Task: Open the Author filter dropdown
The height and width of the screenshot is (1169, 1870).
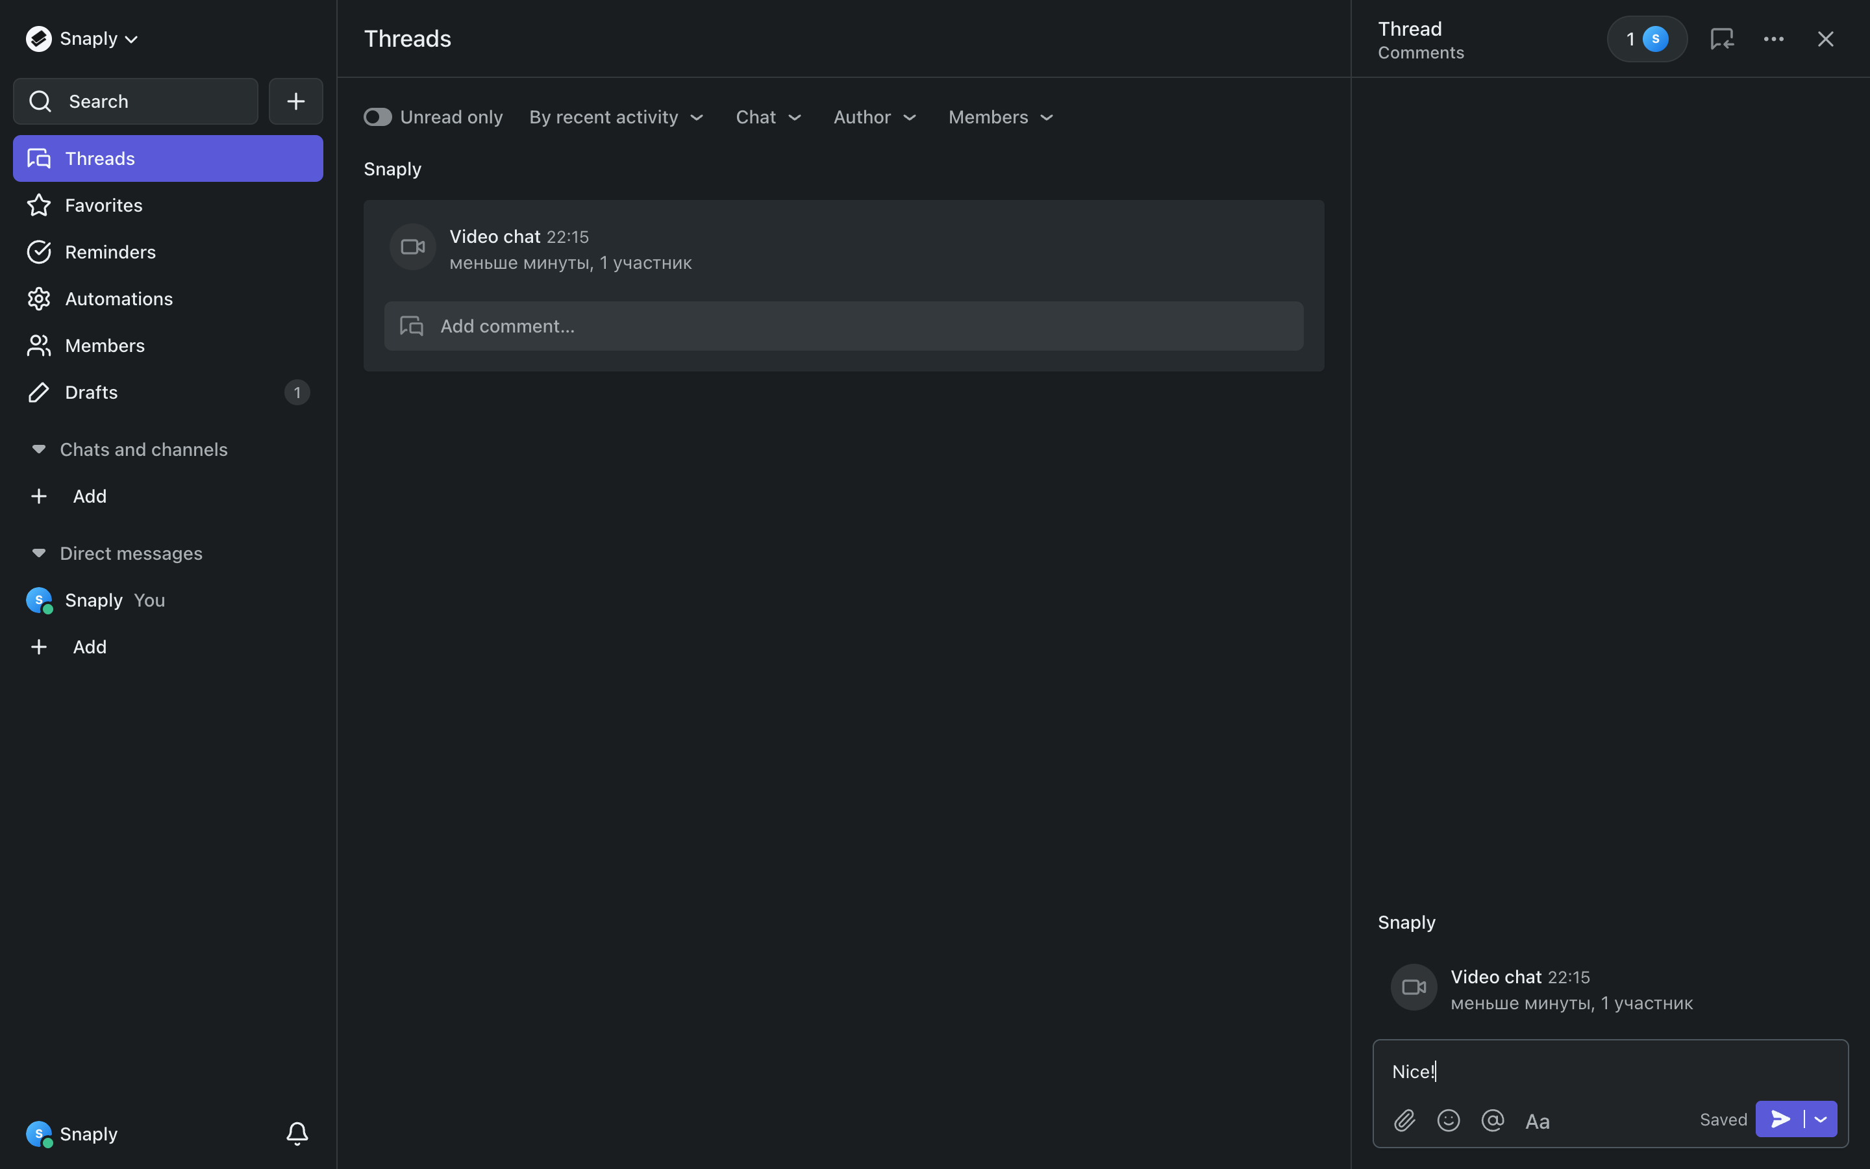Action: (x=875, y=118)
